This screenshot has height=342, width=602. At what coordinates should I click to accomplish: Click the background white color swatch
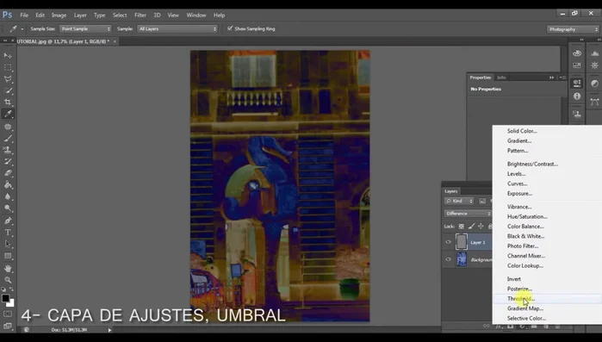point(11,303)
